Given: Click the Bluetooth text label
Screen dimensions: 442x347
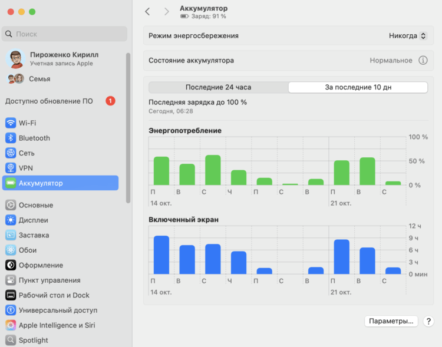Looking at the screenshot, I should coord(34,138).
